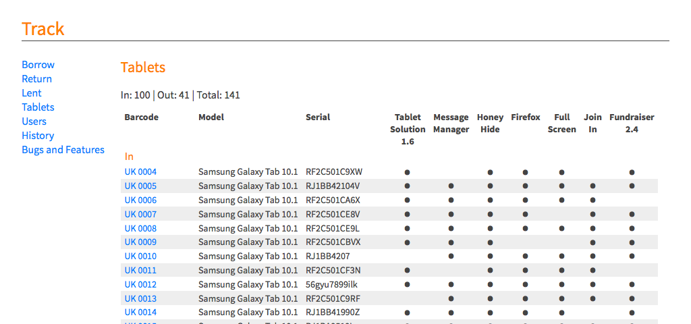This screenshot has height=324, width=691.
Task: Click the Full Screen column header
Action: click(x=562, y=124)
